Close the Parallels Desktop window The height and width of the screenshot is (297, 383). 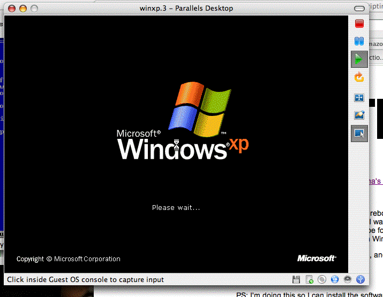pos(12,9)
